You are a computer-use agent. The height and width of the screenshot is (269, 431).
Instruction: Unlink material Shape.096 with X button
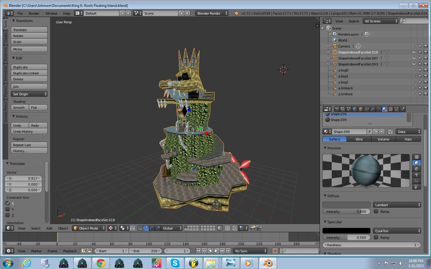point(382,132)
